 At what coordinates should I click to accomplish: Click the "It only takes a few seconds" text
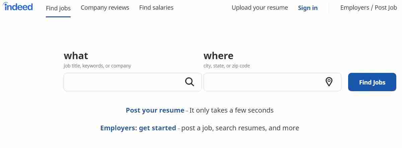click(231, 110)
